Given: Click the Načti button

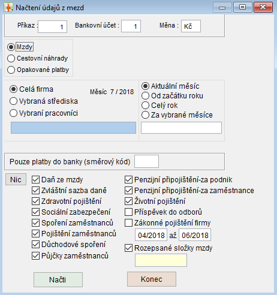Looking at the screenshot, I should click(58, 279).
